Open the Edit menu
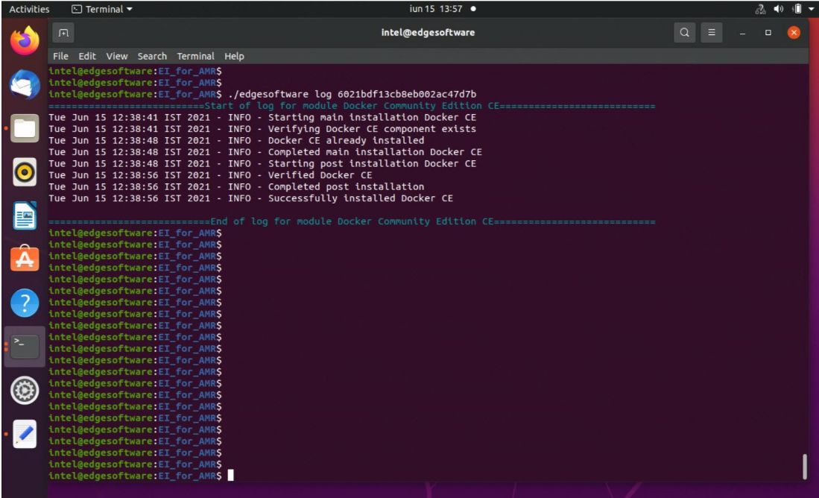The width and height of the screenshot is (819, 498). [x=87, y=56]
